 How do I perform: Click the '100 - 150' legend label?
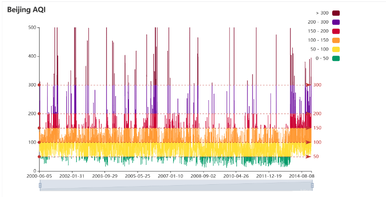[318, 40]
